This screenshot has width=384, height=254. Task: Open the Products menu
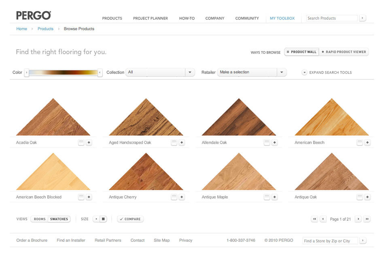[x=112, y=18]
